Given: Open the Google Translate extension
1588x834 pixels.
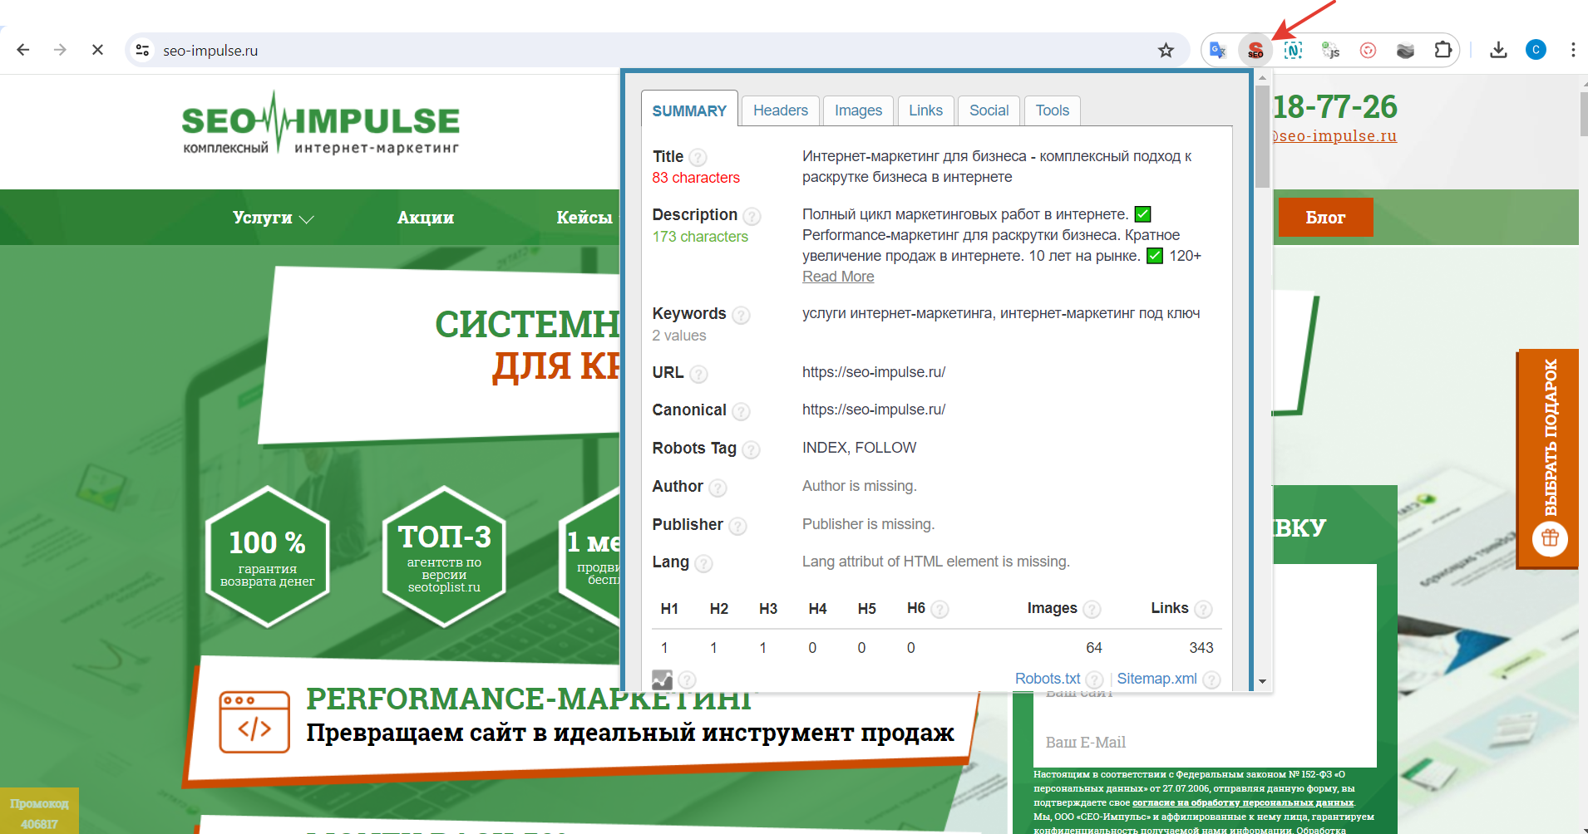Looking at the screenshot, I should pyautogui.click(x=1218, y=50).
